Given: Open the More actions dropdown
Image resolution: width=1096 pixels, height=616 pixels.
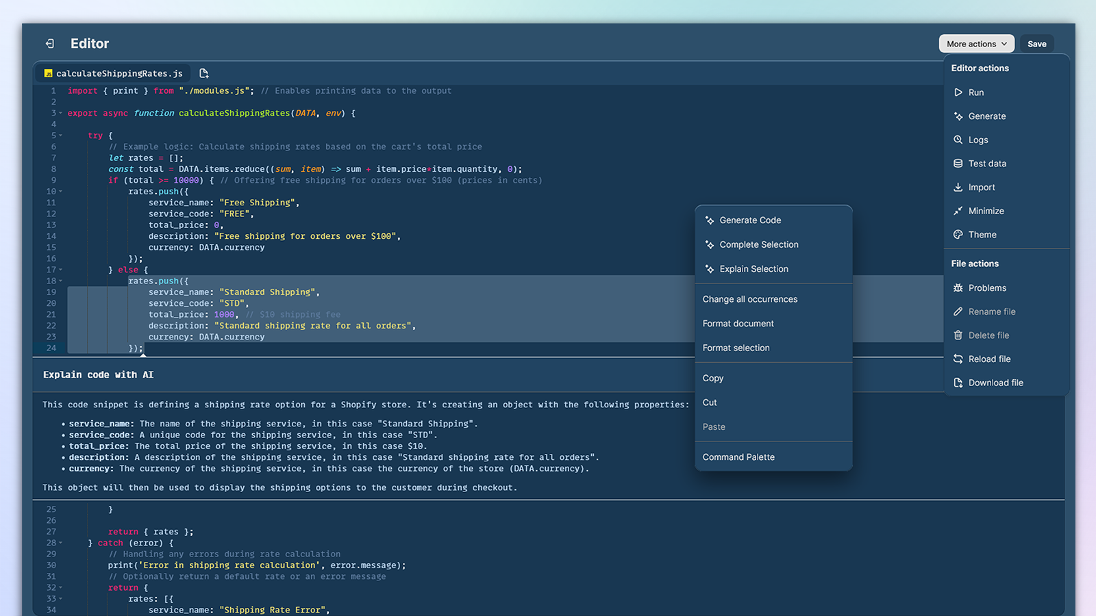Looking at the screenshot, I should point(976,44).
